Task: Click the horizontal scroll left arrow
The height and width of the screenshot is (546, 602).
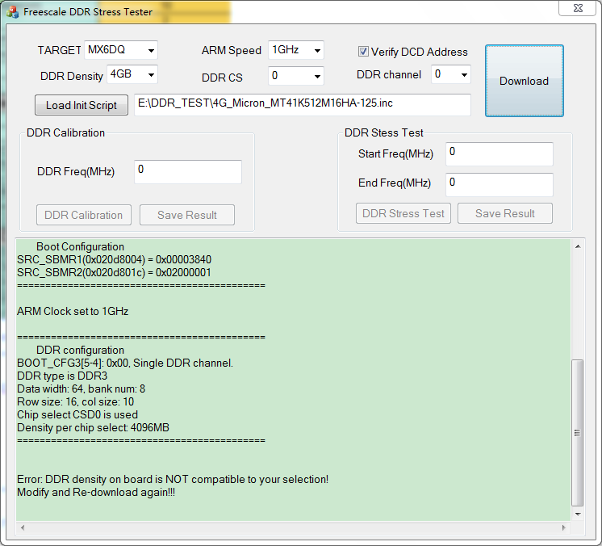Action: 23,527
